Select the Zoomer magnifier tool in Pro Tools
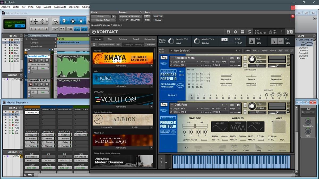This screenshot has height=179, width=319. [55, 21]
